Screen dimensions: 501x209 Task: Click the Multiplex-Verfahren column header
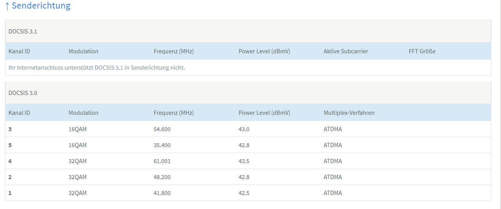[349, 113]
